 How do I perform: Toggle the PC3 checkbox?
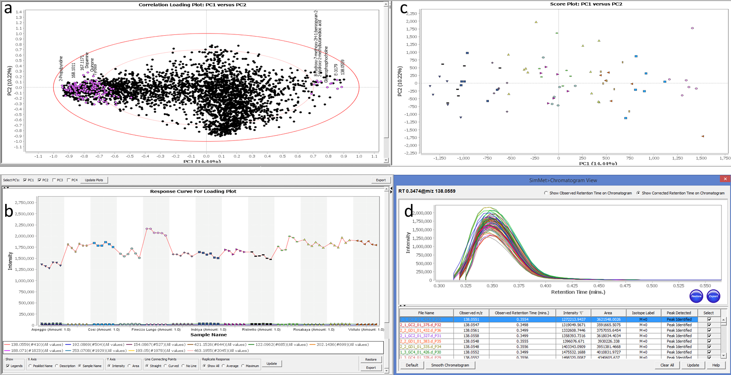pyautogui.click(x=55, y=180)
